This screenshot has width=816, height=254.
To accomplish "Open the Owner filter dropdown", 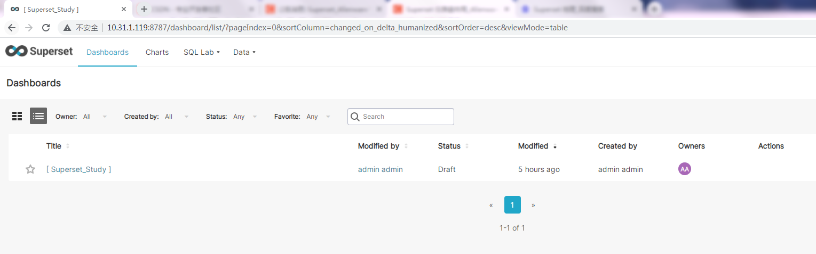I will tap(95, 117).
